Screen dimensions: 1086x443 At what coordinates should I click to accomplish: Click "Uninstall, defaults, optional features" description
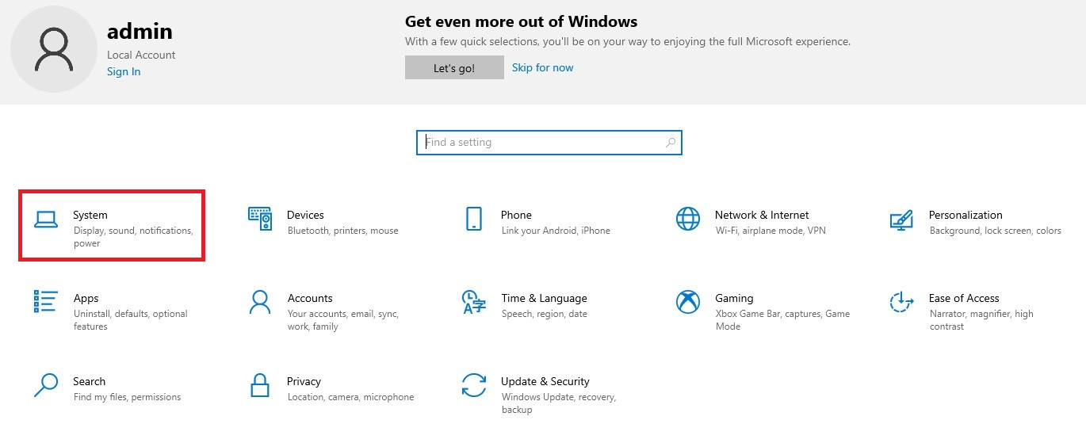pos(130,320)
